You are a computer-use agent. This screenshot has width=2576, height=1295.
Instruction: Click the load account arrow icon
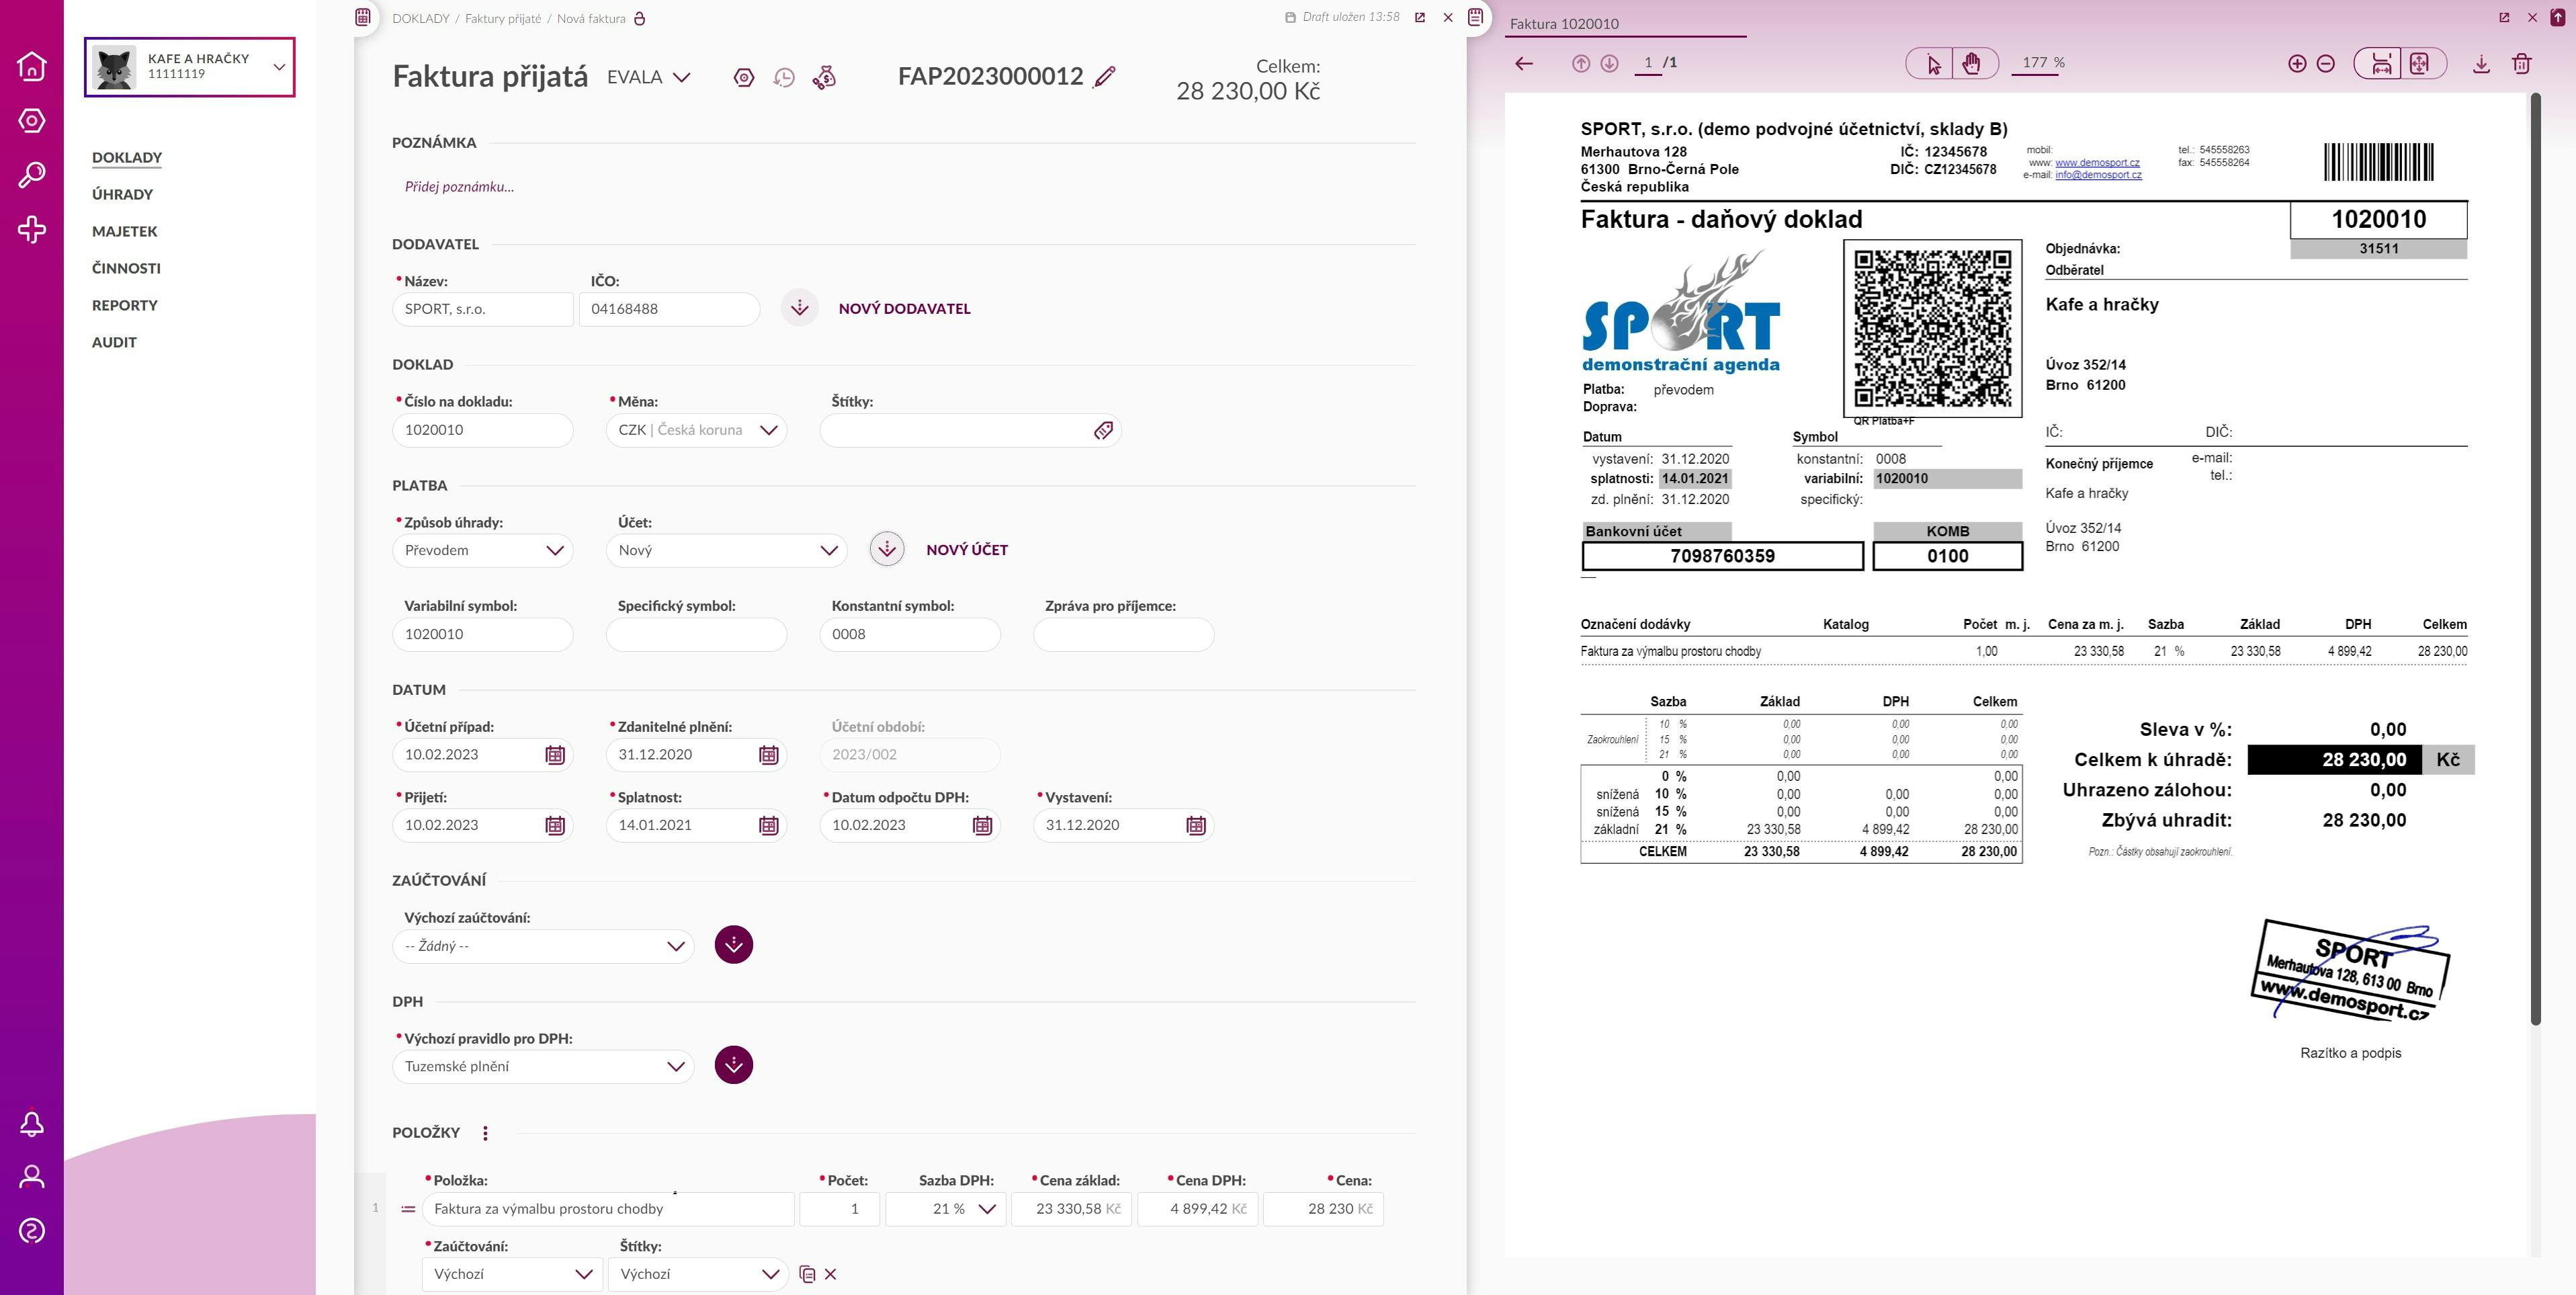click(x=887, y=549)
